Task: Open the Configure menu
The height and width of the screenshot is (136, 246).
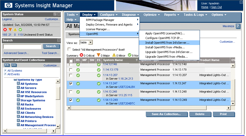Action: point(109,14)
